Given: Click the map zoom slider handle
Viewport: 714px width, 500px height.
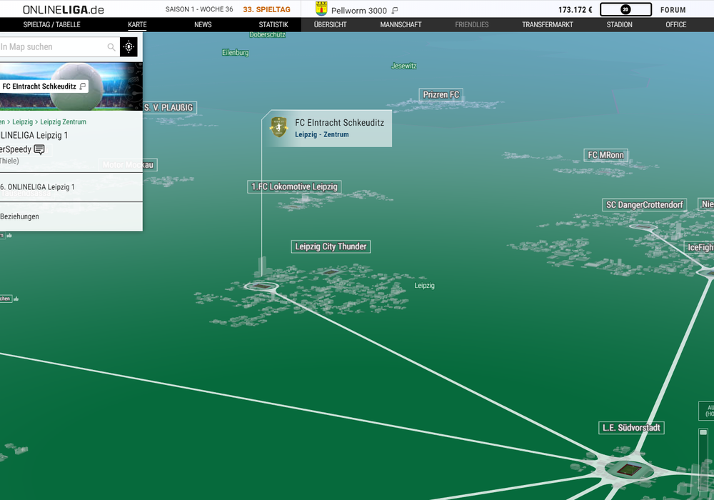Looking at the screenshot, I should pyautogui.click(x=703, y=432).
